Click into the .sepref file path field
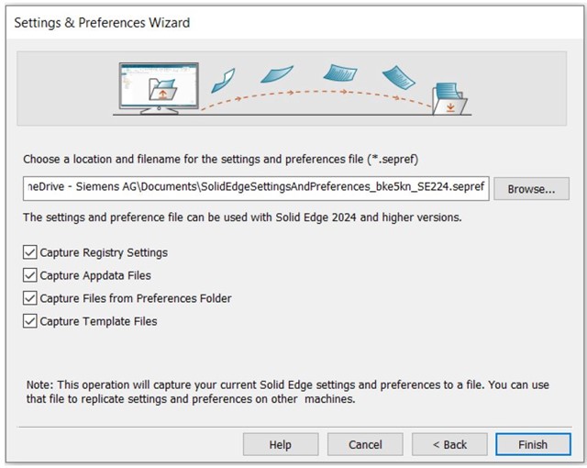 coord(256,187)
